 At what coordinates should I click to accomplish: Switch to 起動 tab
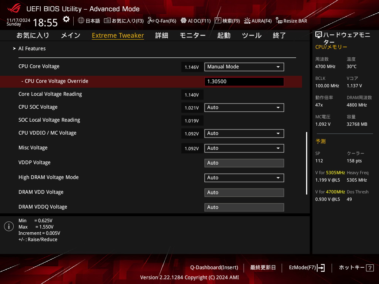(x=224, y=35)
